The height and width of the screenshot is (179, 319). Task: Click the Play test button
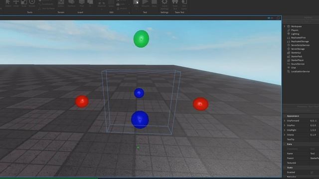click(x=136, y=3)
